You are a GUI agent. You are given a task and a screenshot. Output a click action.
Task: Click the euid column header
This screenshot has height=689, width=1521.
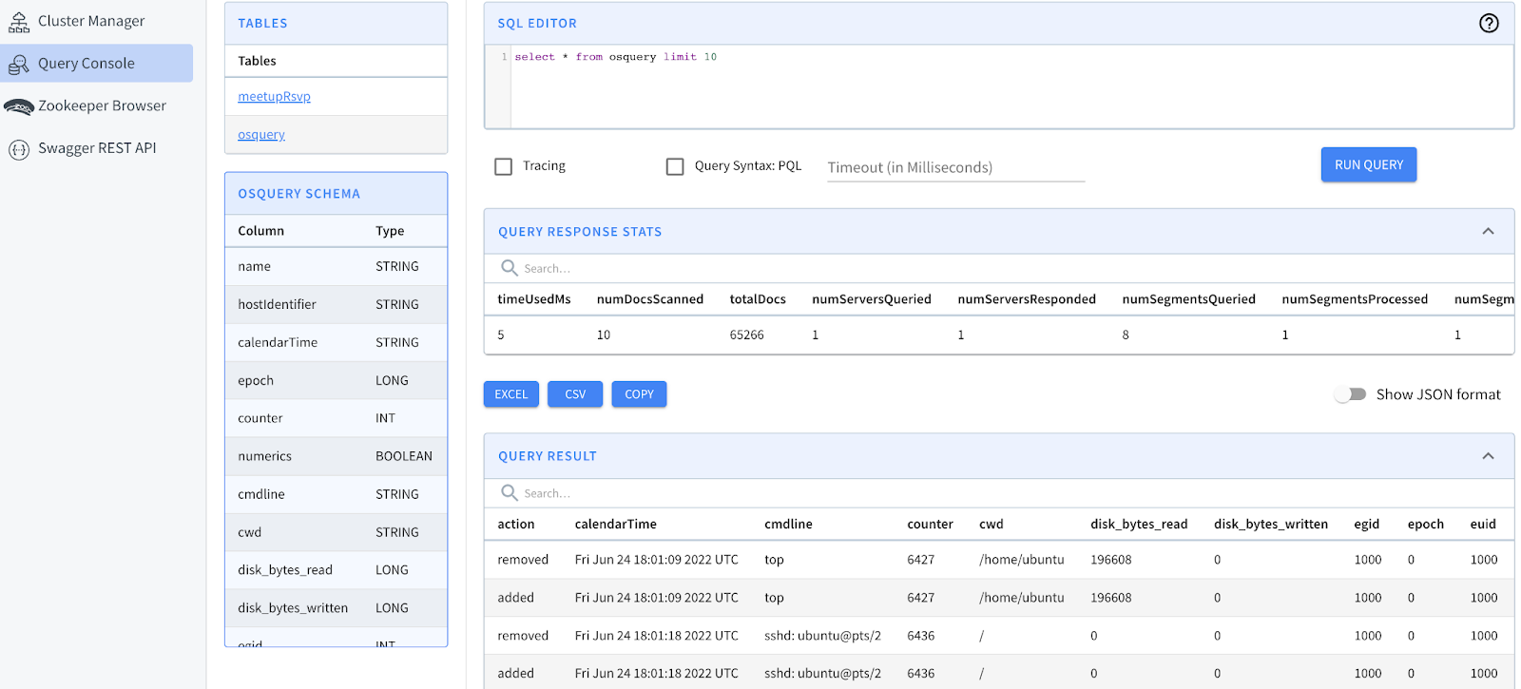coord(1483,525)
